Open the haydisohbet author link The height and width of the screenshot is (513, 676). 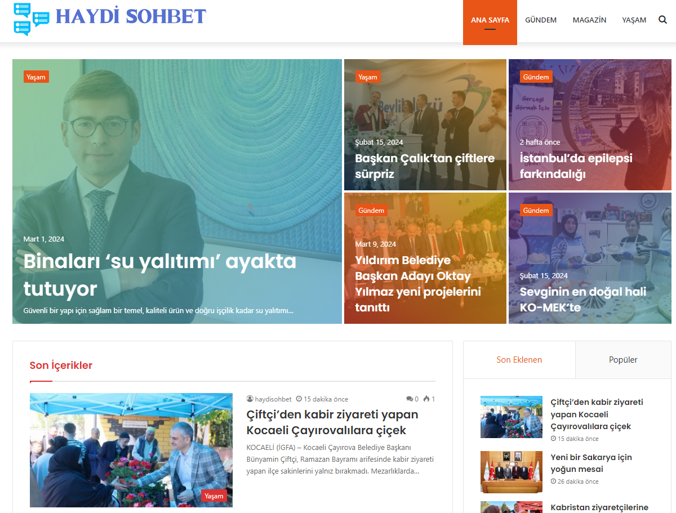273,399
